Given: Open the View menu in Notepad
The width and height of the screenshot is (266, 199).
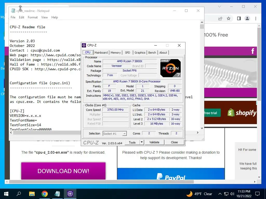Looking at the screenshot, I should tap(44, 17).
